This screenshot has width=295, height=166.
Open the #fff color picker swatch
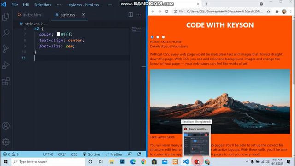59,34
